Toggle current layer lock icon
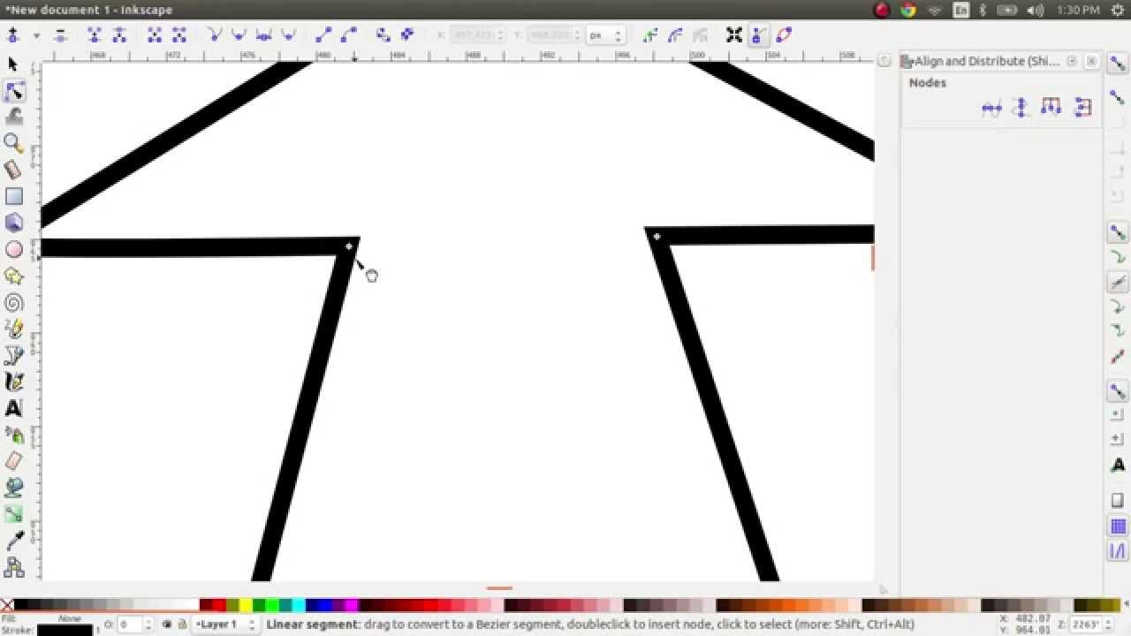The width and height of the screenshot is (1131, 636). coord(182,625)
